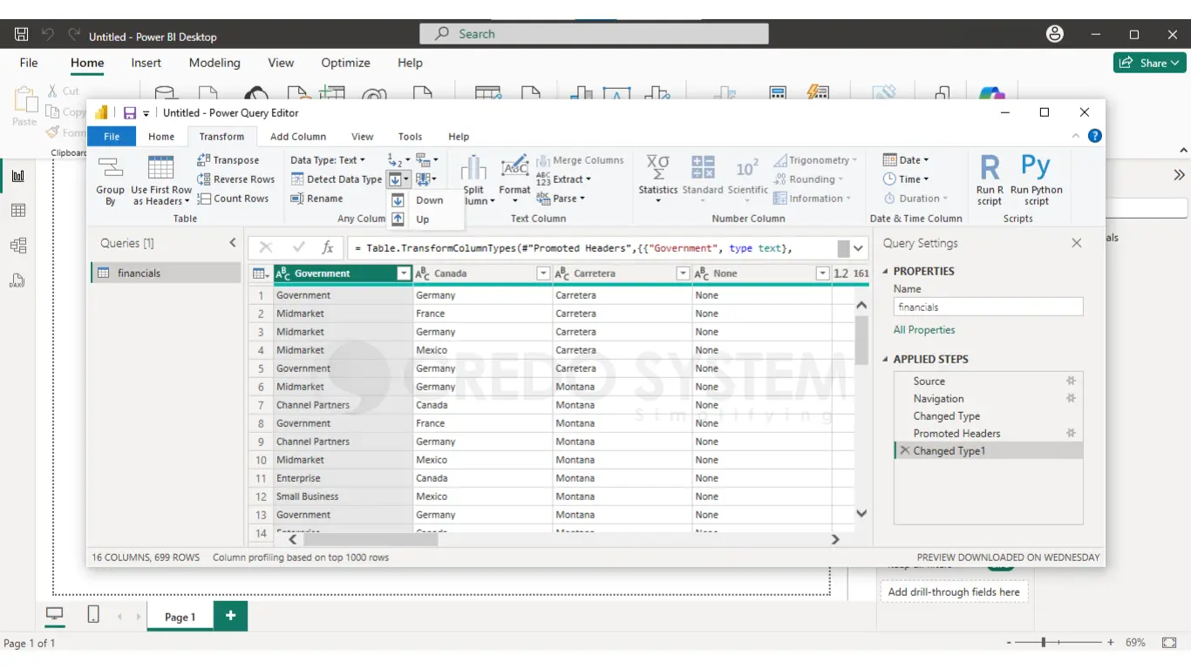The width and height of the screenshot is (1191, 669).
Task: Open the Carretera column filter dropdown
Action: (683, 274)
